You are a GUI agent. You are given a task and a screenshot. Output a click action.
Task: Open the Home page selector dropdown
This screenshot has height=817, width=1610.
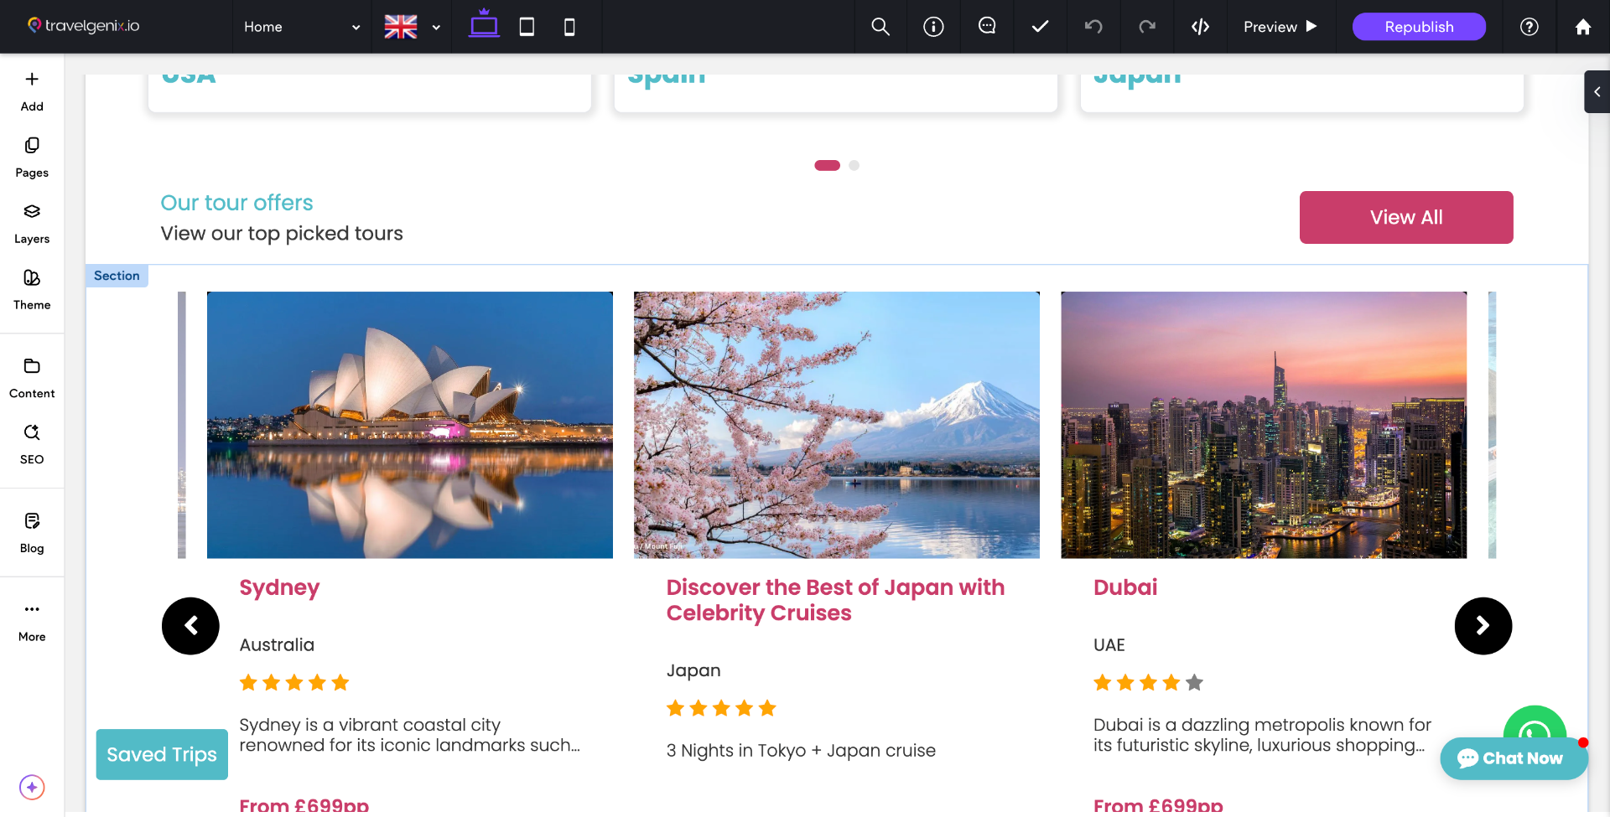[x=300, y=26]
